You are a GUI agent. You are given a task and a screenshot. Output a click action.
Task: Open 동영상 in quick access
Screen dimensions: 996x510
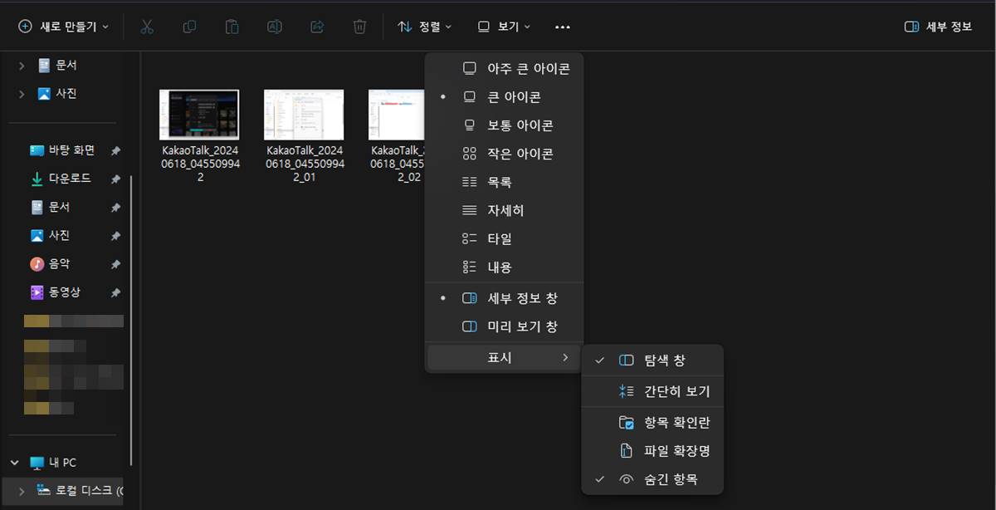click(x=66, y=292)
